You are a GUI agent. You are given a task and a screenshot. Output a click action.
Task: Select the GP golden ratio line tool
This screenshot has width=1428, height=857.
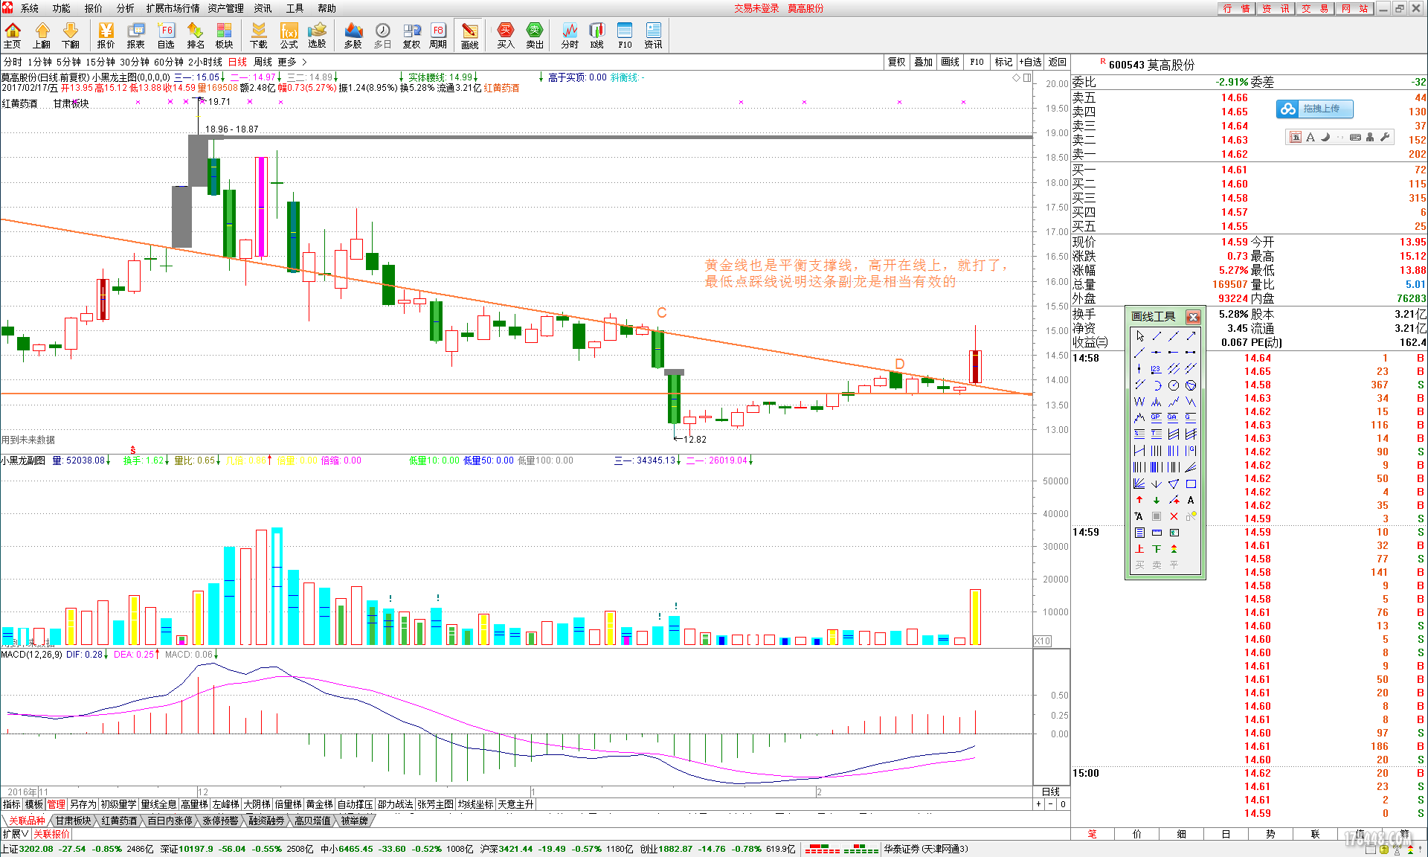(x=1157, y=417)
